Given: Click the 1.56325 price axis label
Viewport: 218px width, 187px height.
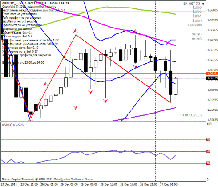Looking at the screenshot, I should point(213,50).
